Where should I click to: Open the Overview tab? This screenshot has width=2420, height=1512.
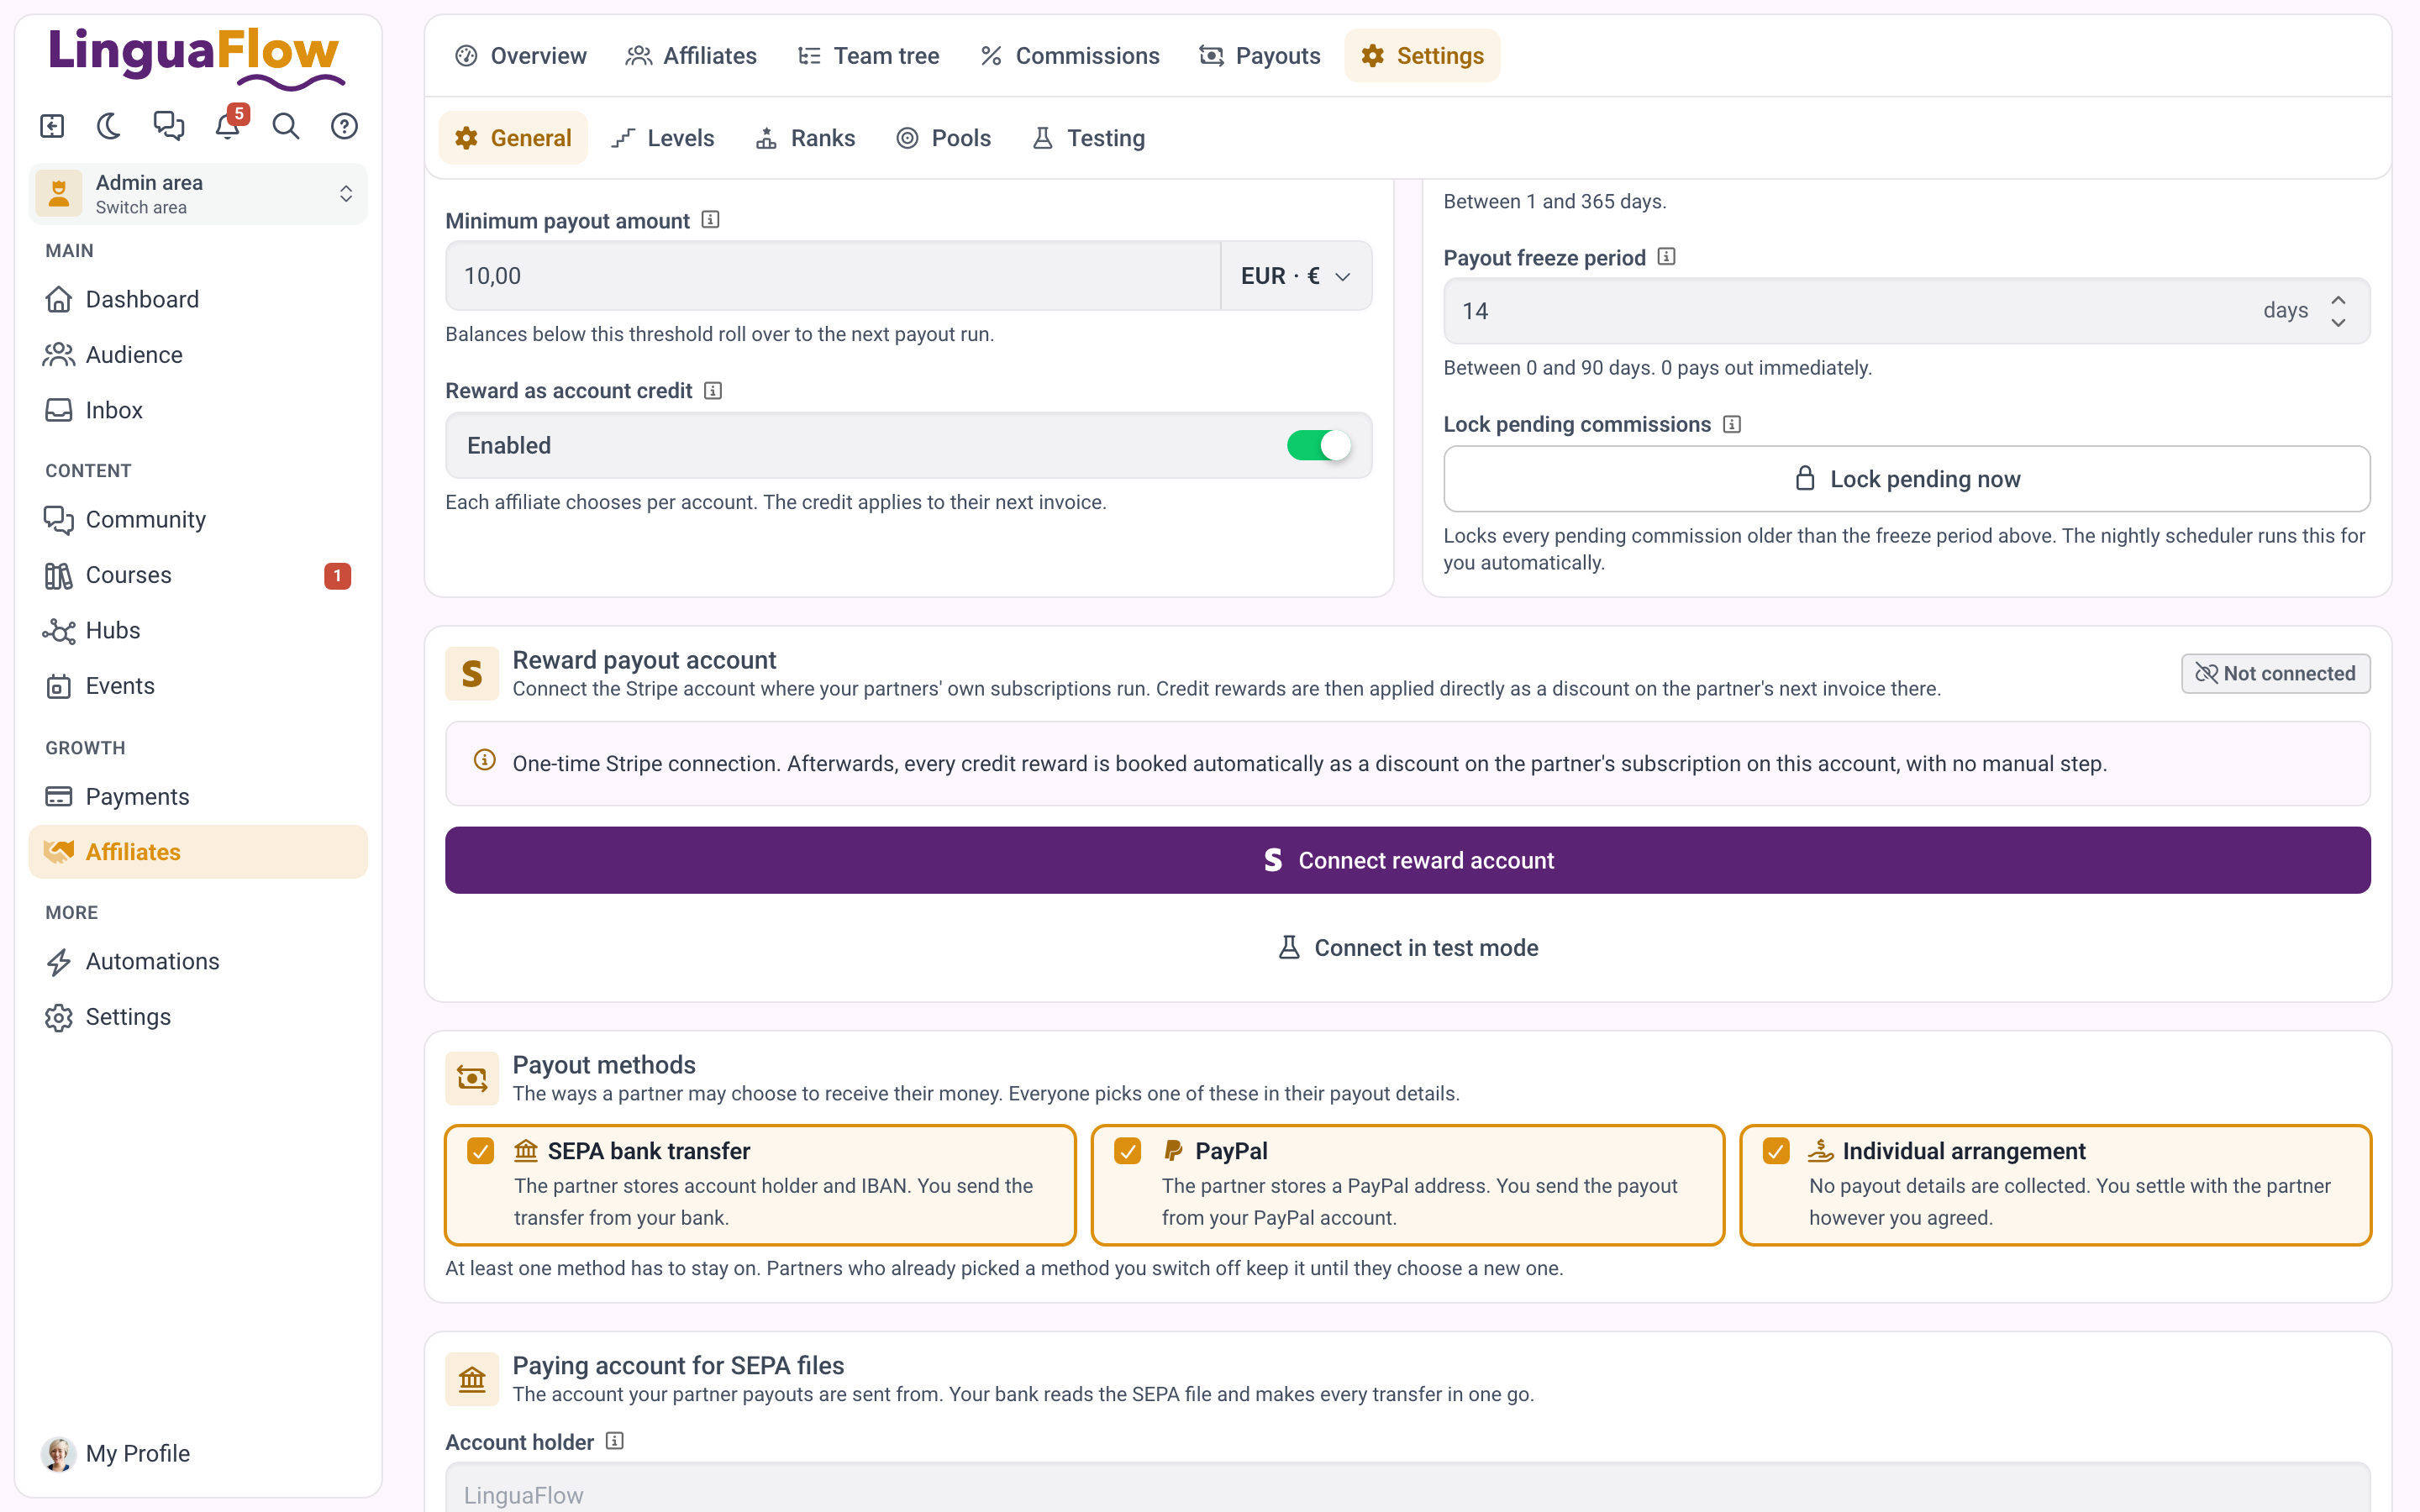tap(521, 55)
